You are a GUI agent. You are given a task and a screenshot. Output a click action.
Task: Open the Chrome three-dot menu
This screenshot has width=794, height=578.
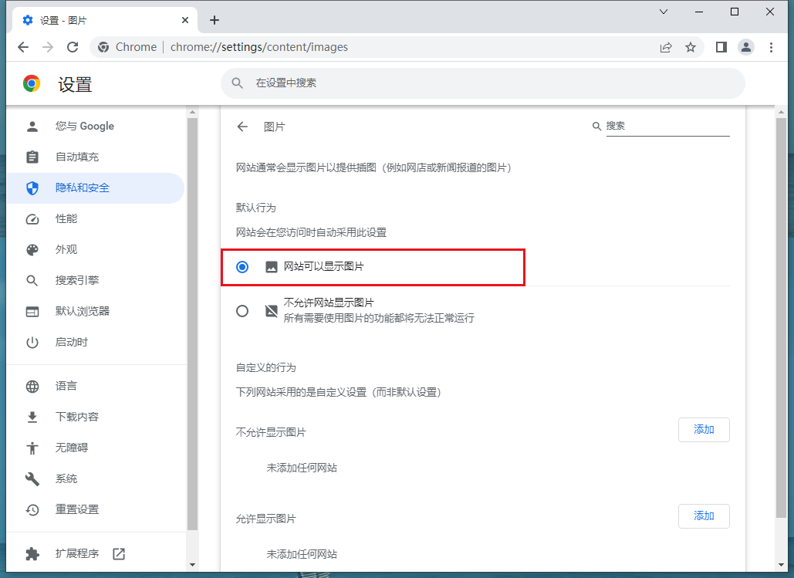(x=771, y=47)
